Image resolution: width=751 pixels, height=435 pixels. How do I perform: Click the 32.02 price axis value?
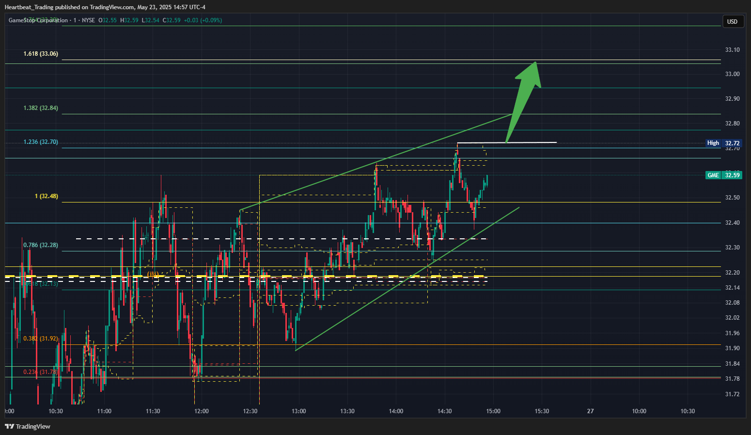(x=732, y=318)
